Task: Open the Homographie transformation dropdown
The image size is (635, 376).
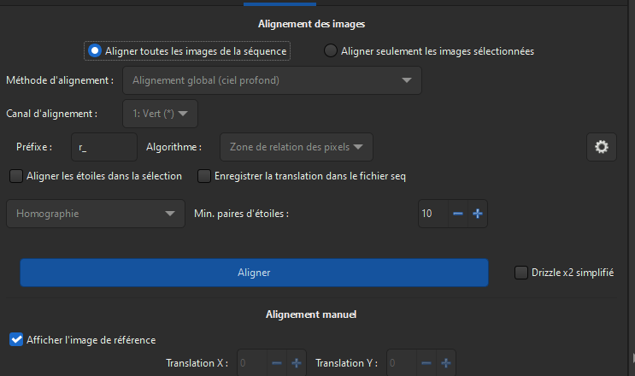Action: (95, 214)
